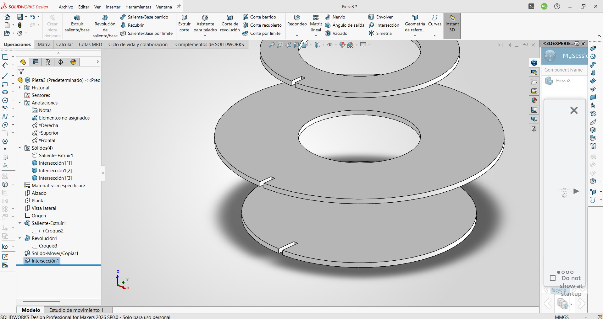Open the Archivo menu
The image size is (603, 319).
point(66,7)
